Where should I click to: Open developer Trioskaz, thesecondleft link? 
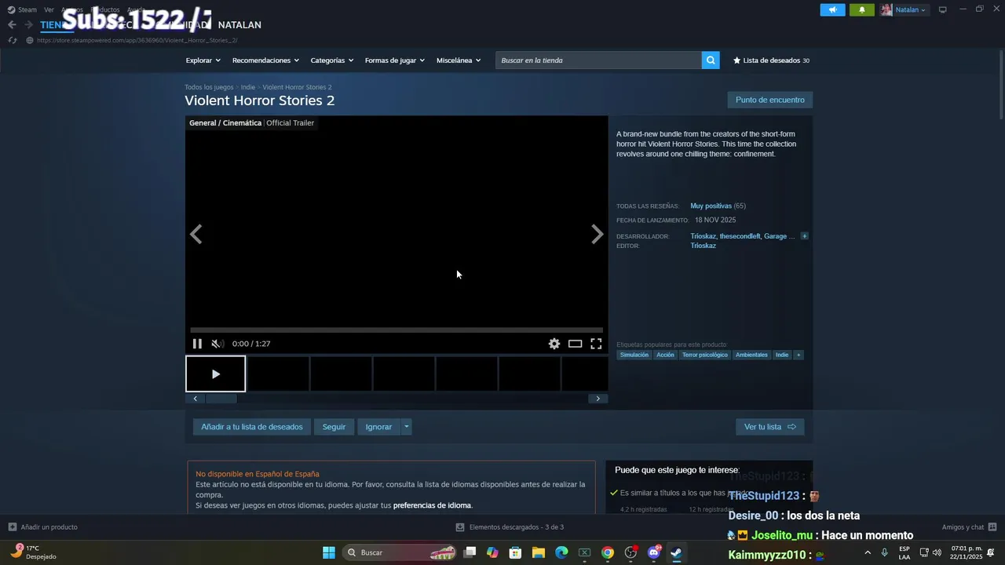743,236
